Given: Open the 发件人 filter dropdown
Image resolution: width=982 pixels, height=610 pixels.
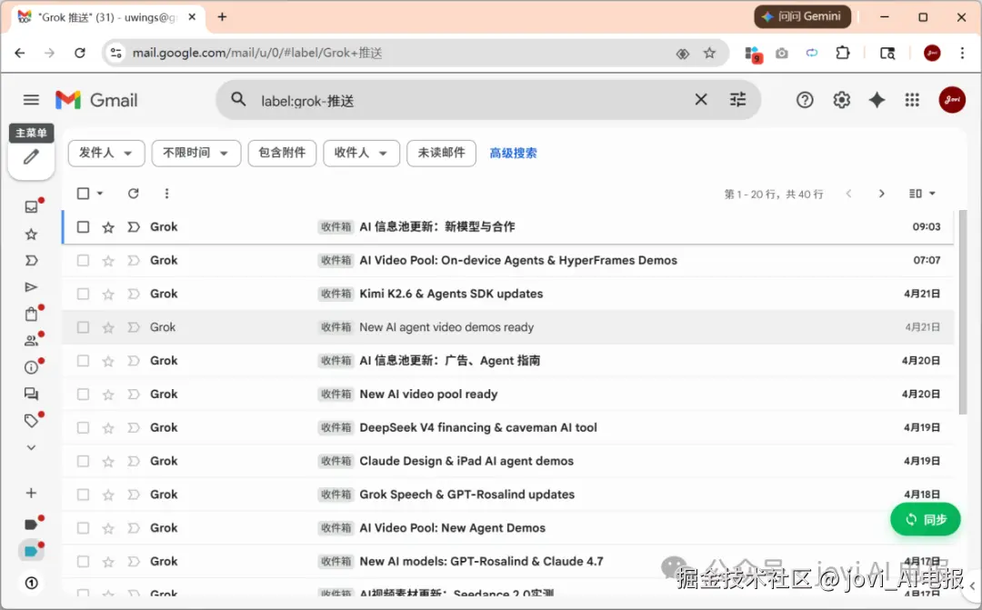Looking at the screenshot, I should click(x=105, y=153).
